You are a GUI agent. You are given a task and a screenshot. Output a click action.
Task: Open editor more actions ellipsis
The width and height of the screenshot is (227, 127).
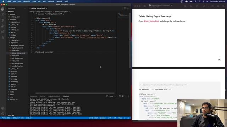[x=128, y=8]
